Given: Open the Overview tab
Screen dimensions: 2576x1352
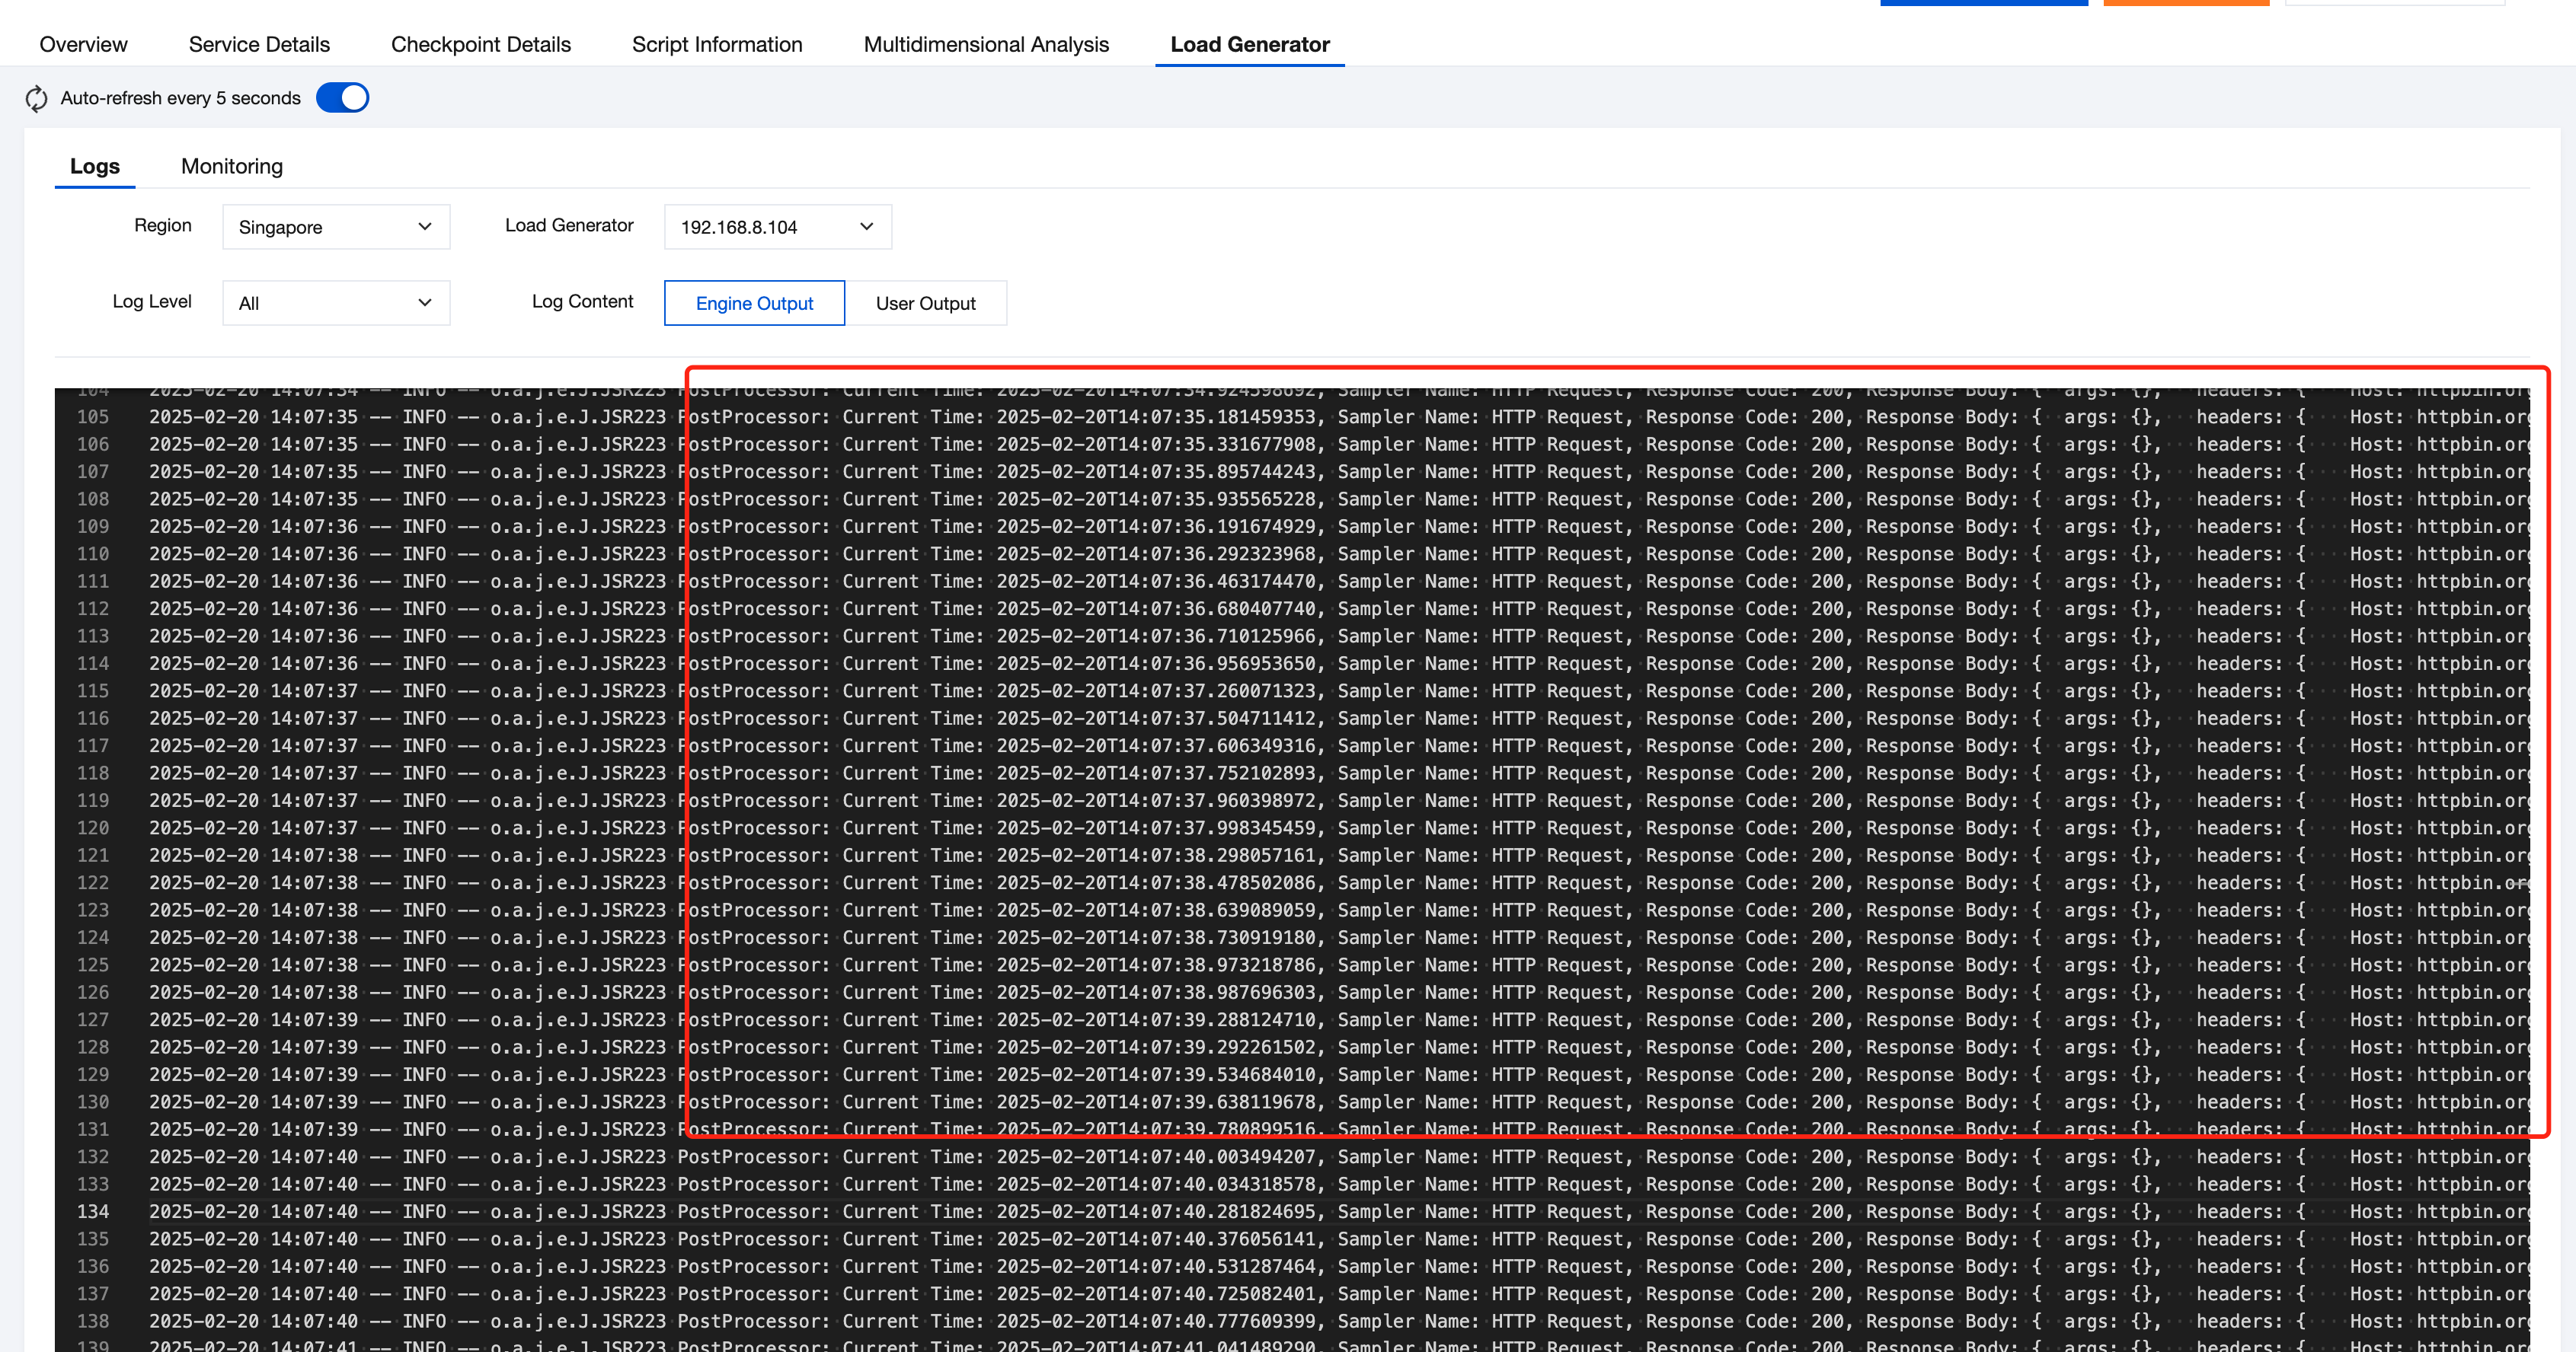Looking at the screenshot, I should tap(83, 44).
